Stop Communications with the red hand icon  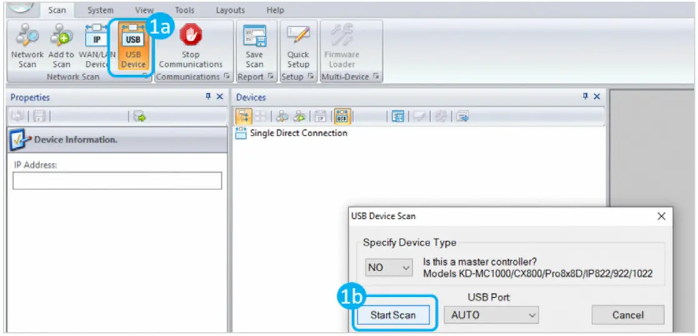(191, 47)
